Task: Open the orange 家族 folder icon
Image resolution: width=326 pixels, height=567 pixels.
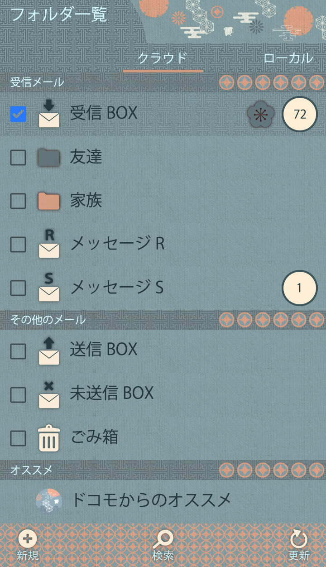Action: click(49, 201)
